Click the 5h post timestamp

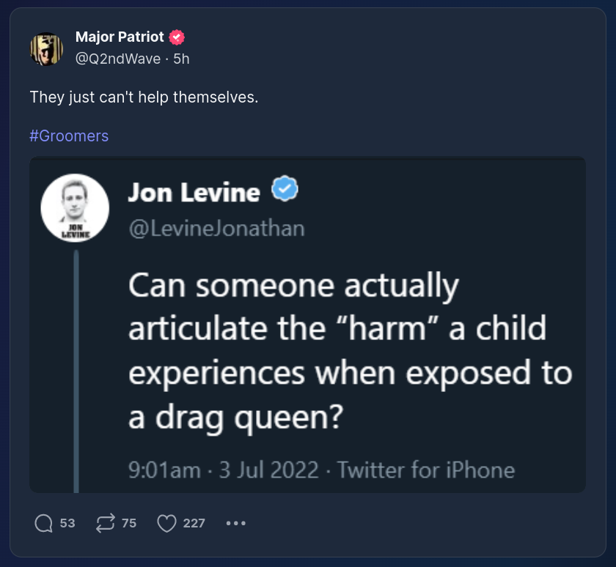coord(181,59)
